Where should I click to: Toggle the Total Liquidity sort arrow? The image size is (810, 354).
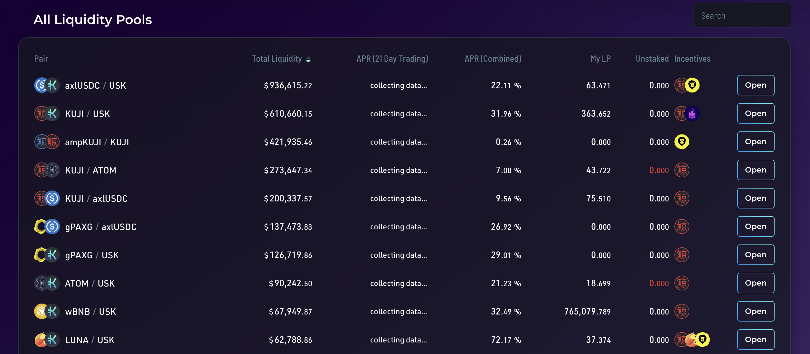tap(308, 59)
